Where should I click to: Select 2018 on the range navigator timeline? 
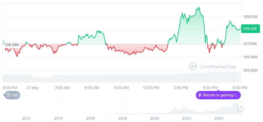(123, 118)
